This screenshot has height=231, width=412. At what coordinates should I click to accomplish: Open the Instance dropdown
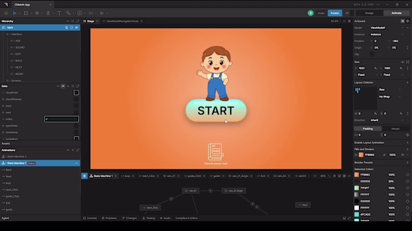point(386,34)
